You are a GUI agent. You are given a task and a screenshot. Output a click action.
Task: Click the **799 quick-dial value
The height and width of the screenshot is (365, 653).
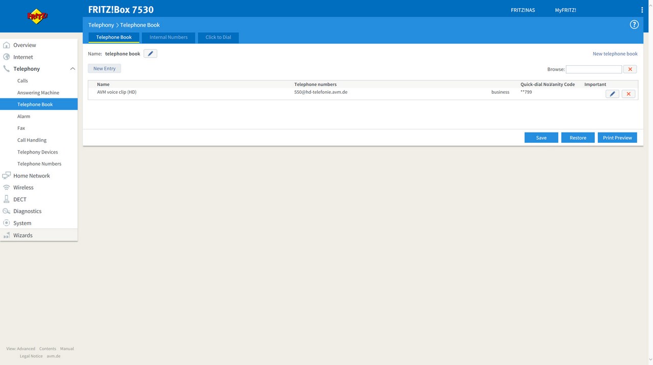(x=526, y=92)
